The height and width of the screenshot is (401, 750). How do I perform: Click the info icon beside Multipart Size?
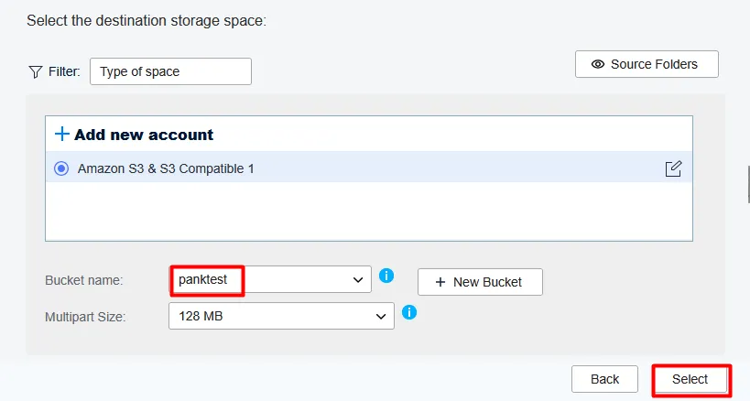(409, 312)
